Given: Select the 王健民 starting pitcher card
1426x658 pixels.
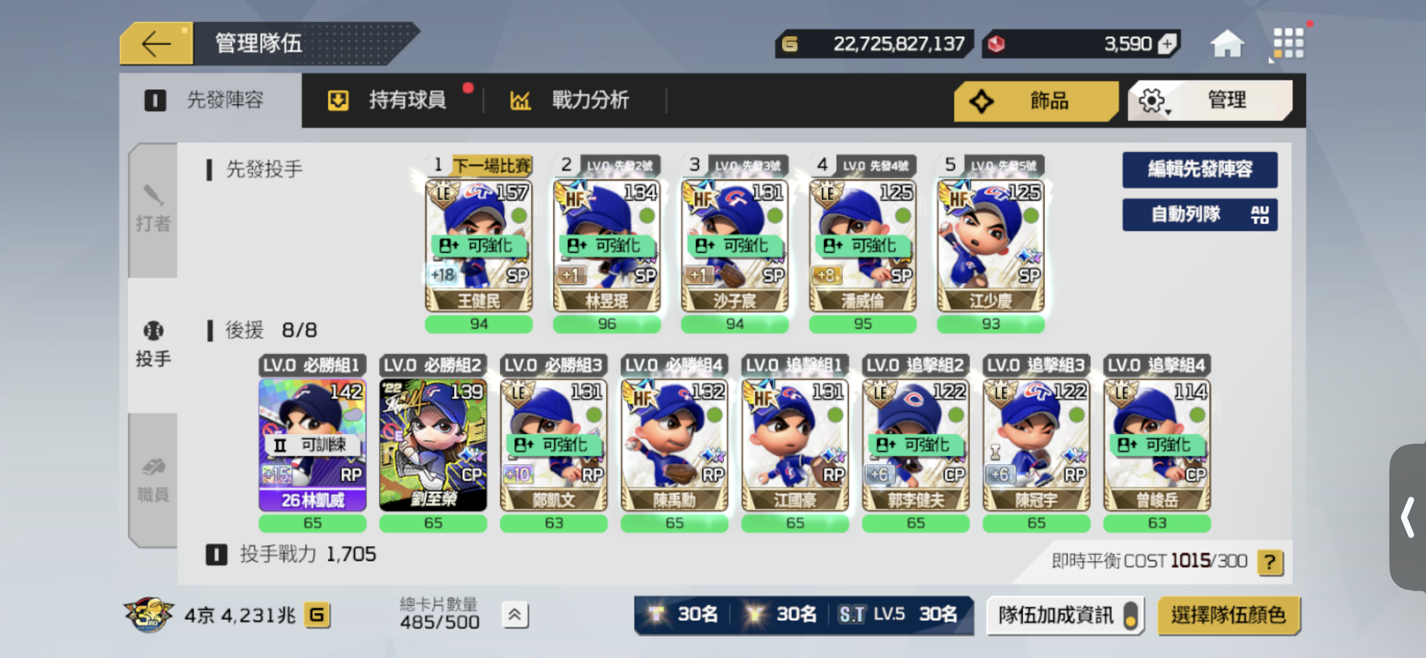Looking at the screenshot, I should 479,245.
